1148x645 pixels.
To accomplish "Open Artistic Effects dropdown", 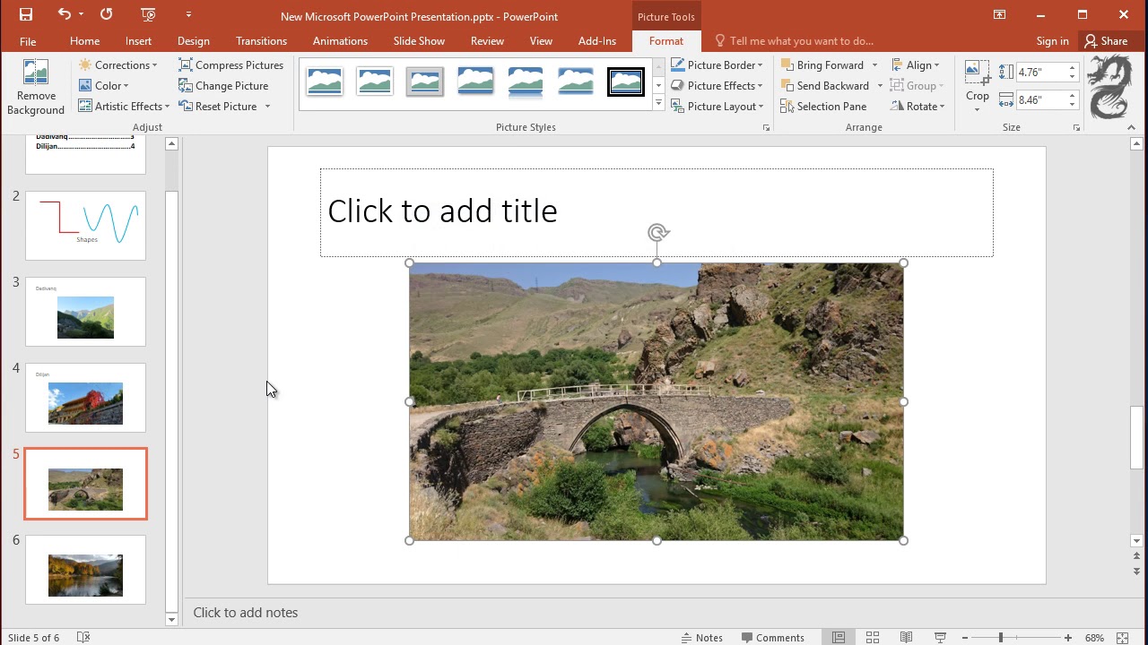I will click(123, 107).
